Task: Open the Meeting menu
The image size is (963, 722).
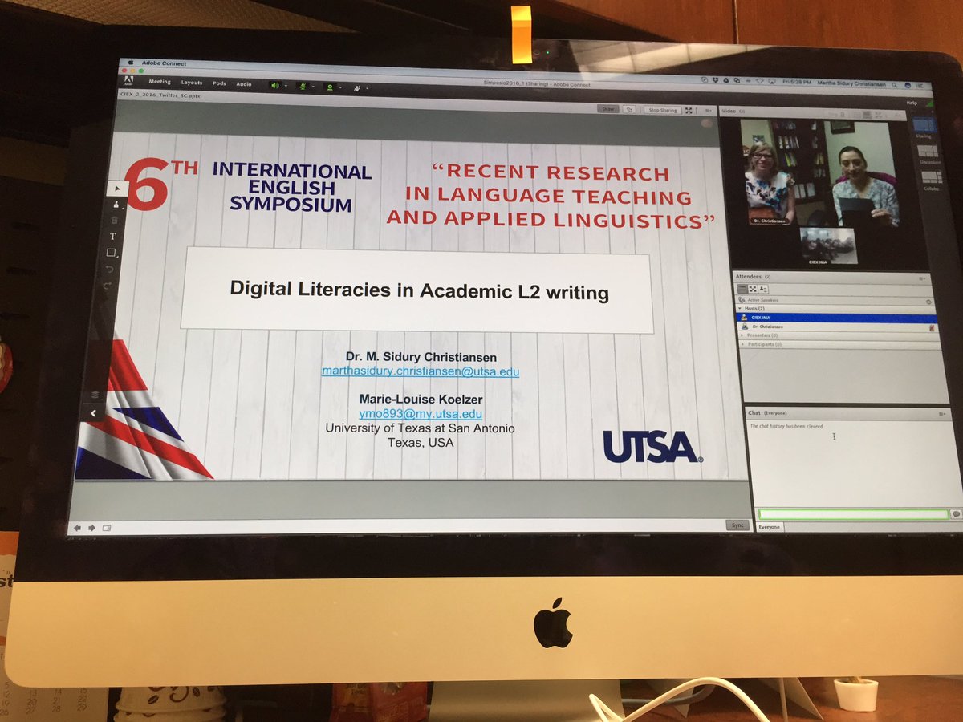Action: [160, 82]
